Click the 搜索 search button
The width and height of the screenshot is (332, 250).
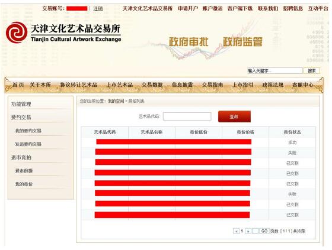[x=312, y=71]
